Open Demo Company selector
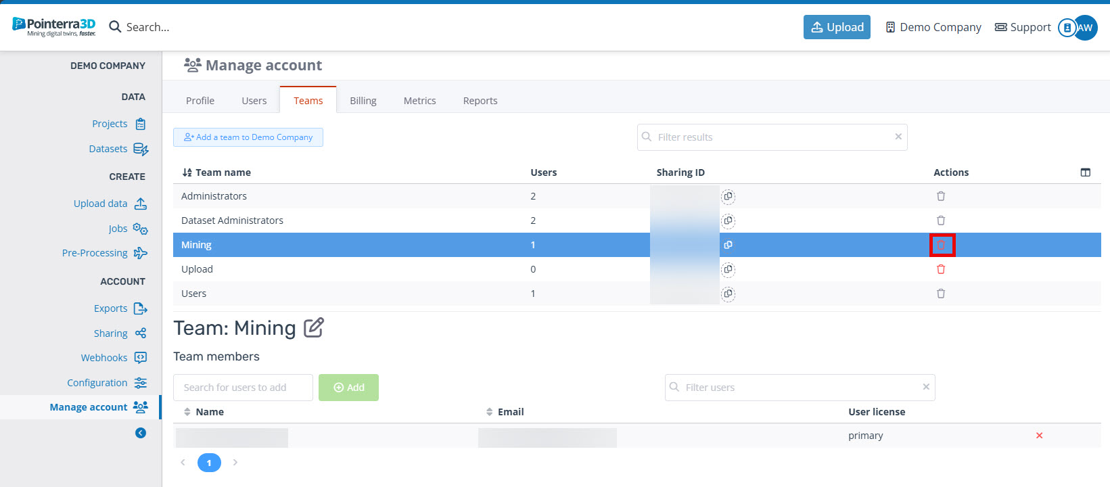Image resolution: width=1110 pixels, height=487 pixels. [933, 27]
